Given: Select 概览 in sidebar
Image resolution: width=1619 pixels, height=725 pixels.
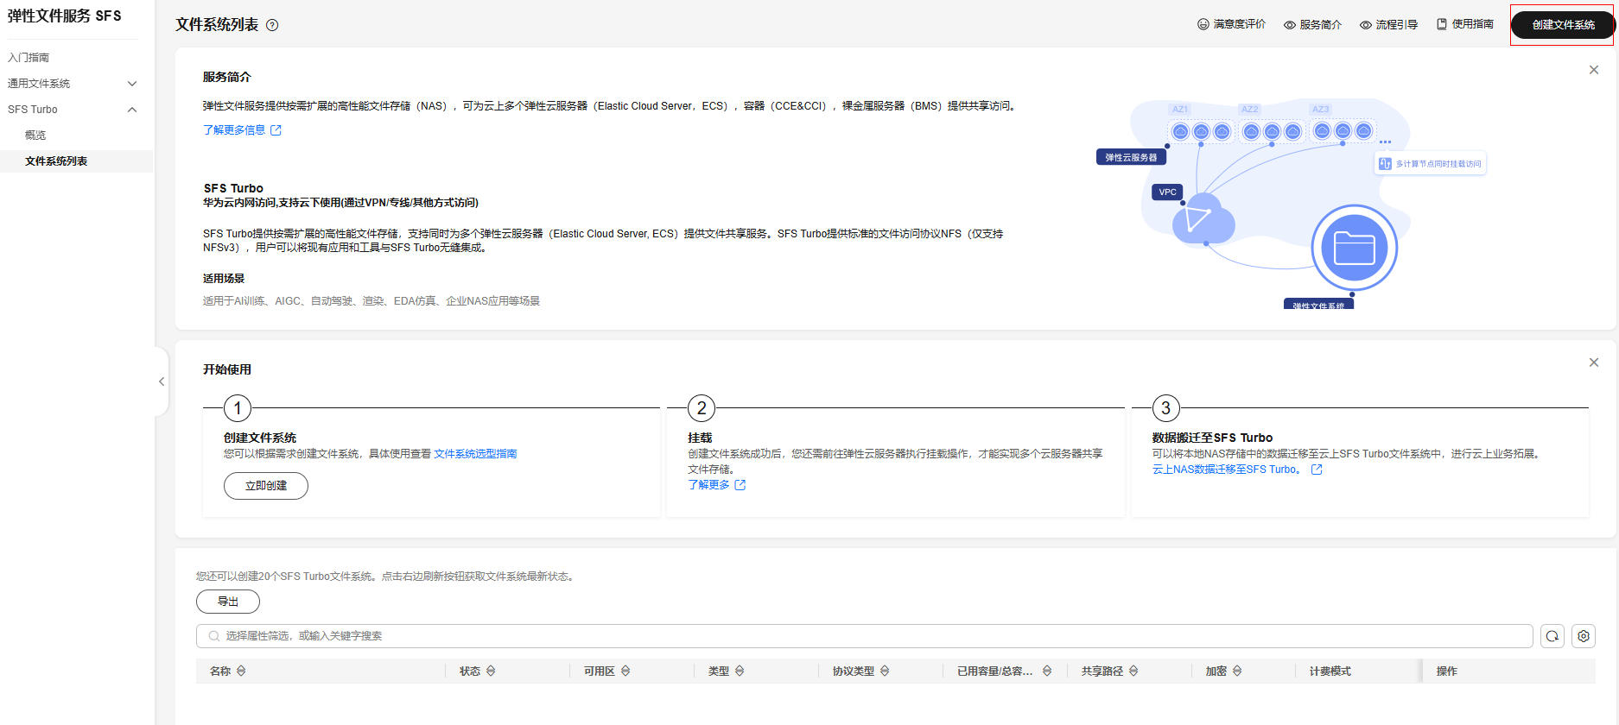Looking at the screenshot, I should pyautogui.click(x=35, y=136).
